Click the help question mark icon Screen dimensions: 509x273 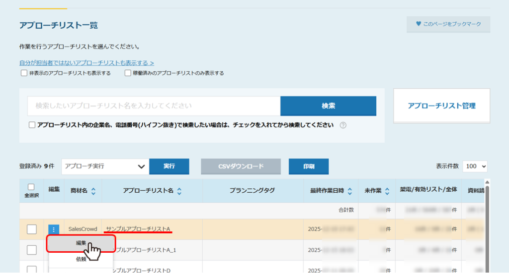(343, 125)
